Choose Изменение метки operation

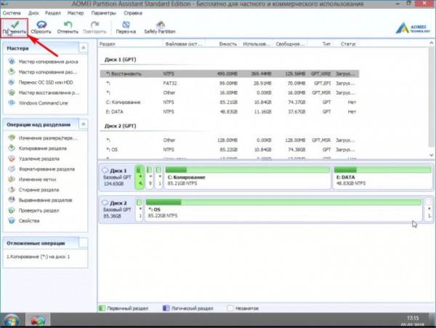[37, 180]
